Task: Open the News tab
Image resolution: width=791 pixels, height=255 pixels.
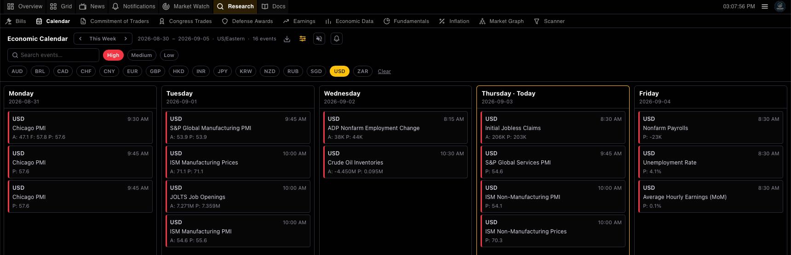Action: point(92,6)
